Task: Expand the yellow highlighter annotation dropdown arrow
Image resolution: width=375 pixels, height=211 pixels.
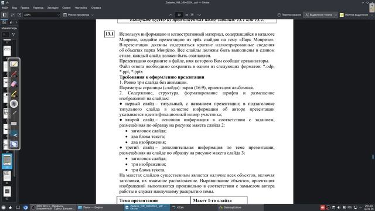Action: [372, 15]
